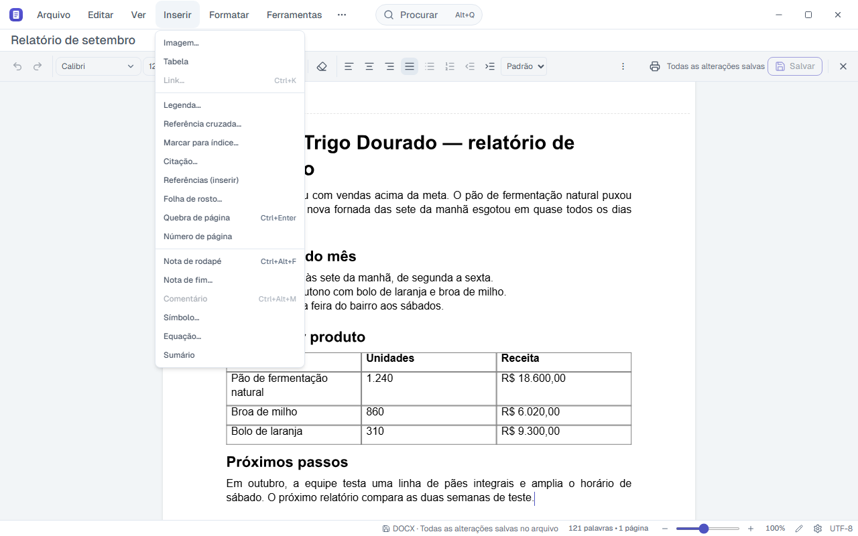The height and width of the screenshot is (536, 858).
Task: Center align the text
Action: (x=369, y=66)
